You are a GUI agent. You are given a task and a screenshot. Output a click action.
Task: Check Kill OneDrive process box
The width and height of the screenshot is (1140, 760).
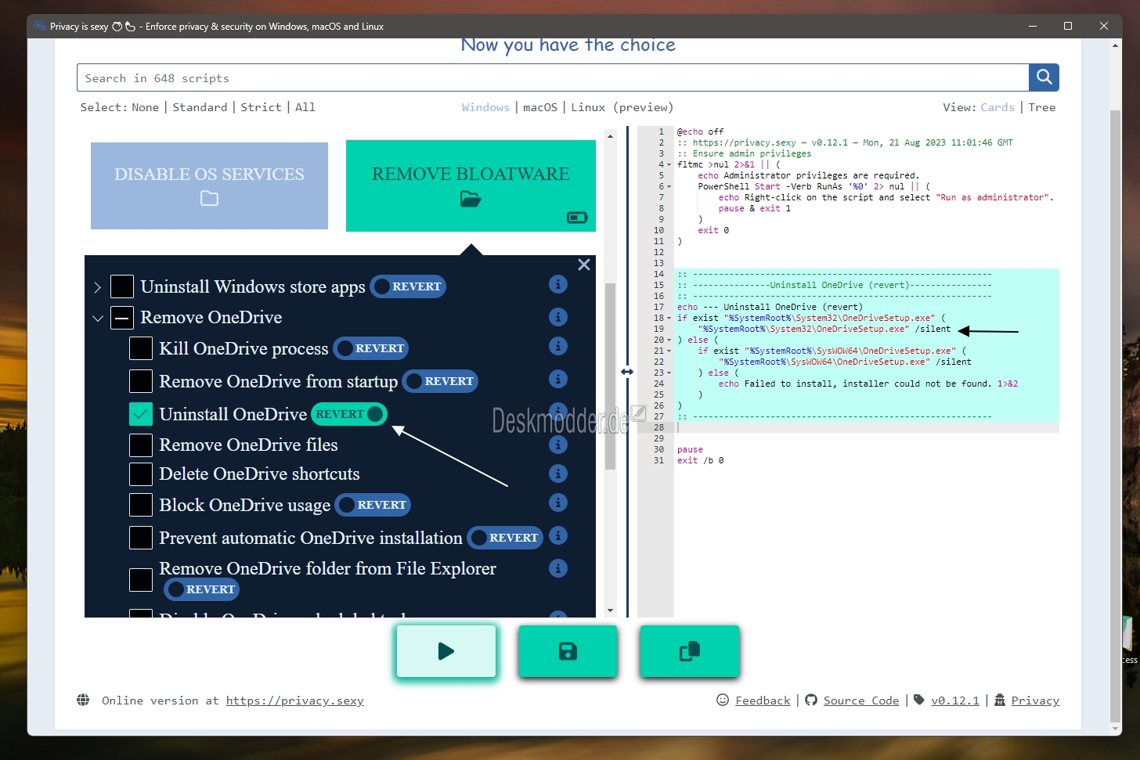coord(141,348)
